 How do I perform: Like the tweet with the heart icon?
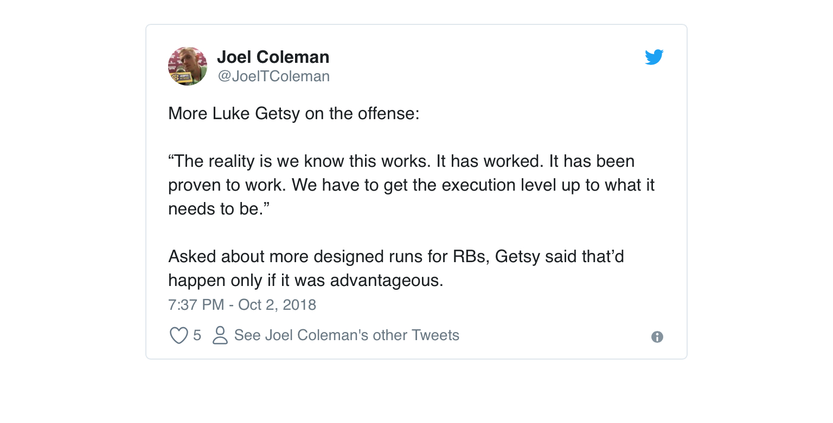pos(178,336)
